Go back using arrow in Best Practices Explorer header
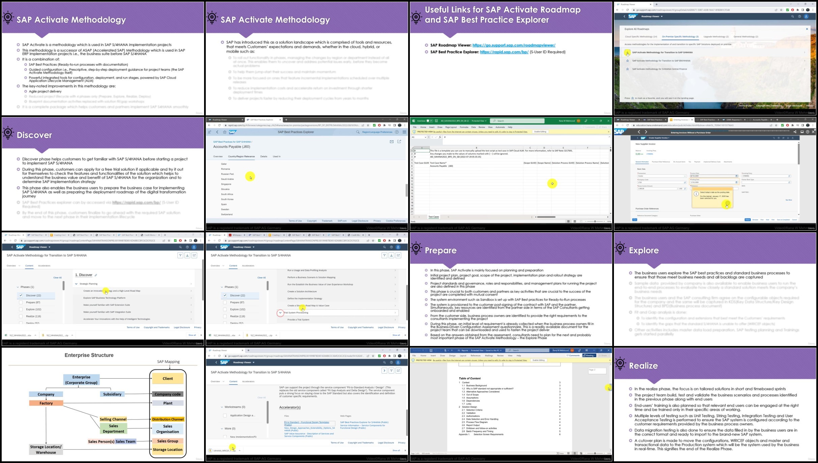Viewport: 818px width, 463px height. tap(218, 132)
